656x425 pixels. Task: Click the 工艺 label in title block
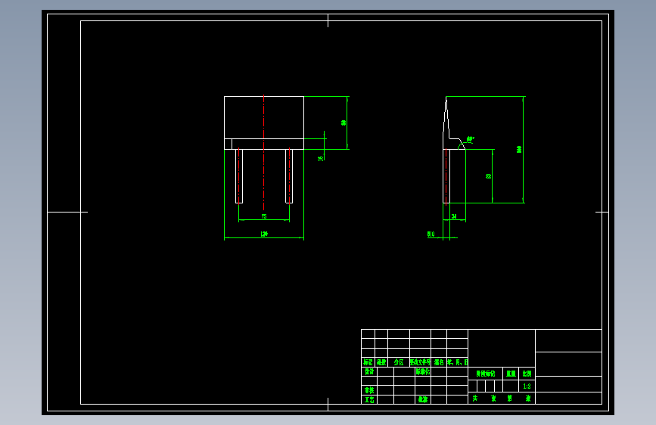coord(369,400)
